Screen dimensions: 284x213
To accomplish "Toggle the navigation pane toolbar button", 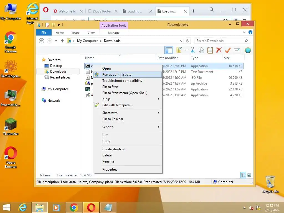I will 169,50.
